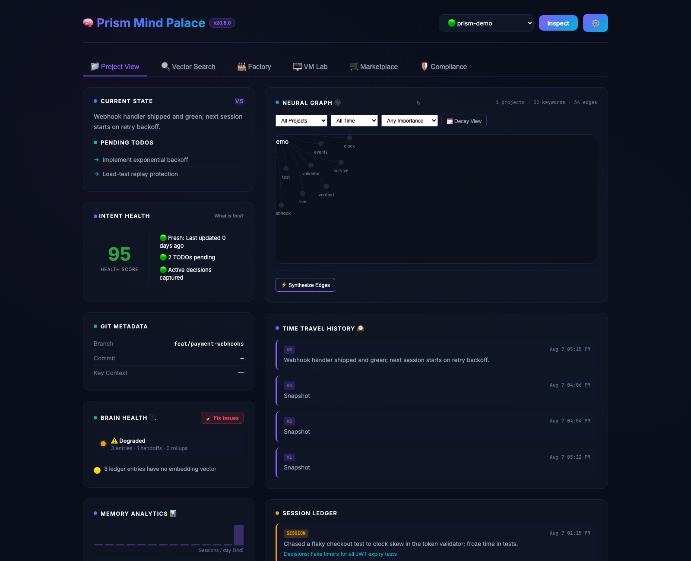Switch to the Compliance tab

pos(444,66)
